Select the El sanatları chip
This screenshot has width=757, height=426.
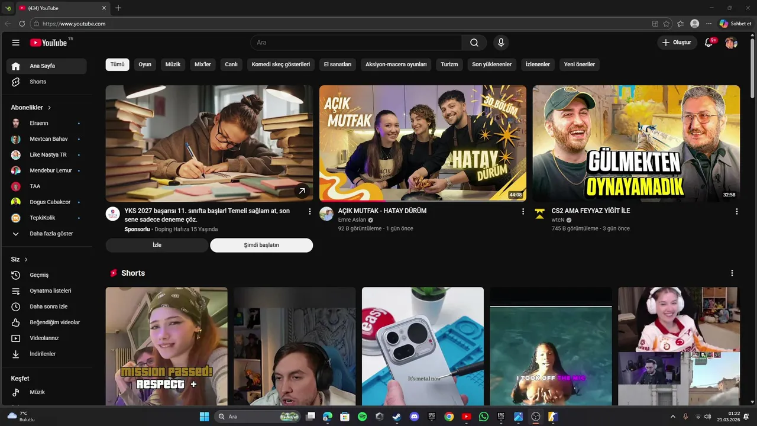(338, 64)
